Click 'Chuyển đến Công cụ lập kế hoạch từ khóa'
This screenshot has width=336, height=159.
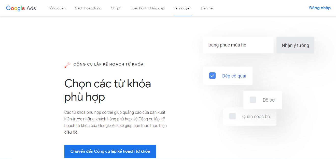click(x=110, y=151)
